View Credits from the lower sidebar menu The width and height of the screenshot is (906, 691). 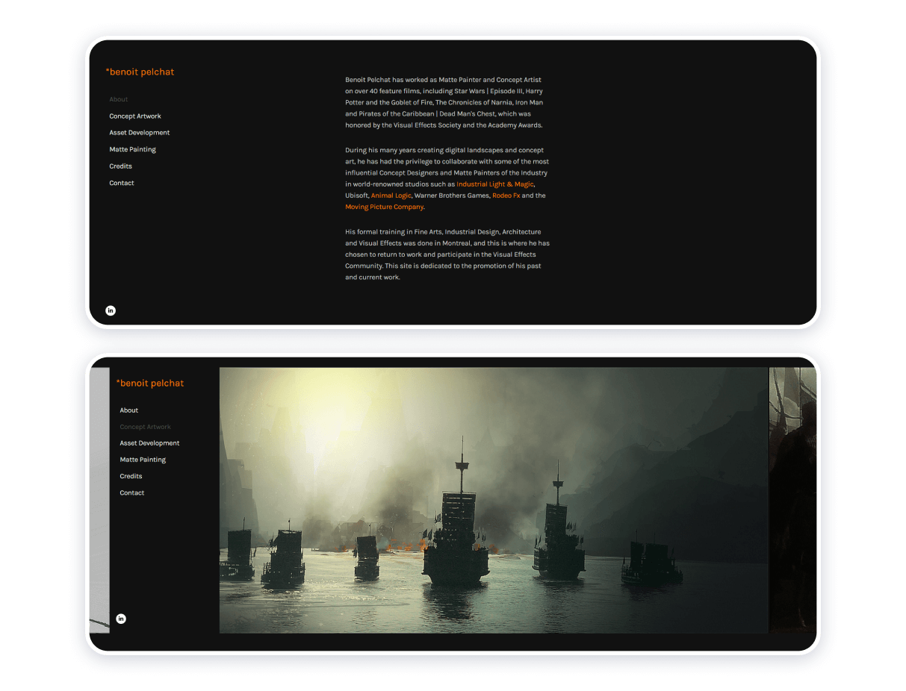click(131, 475)
